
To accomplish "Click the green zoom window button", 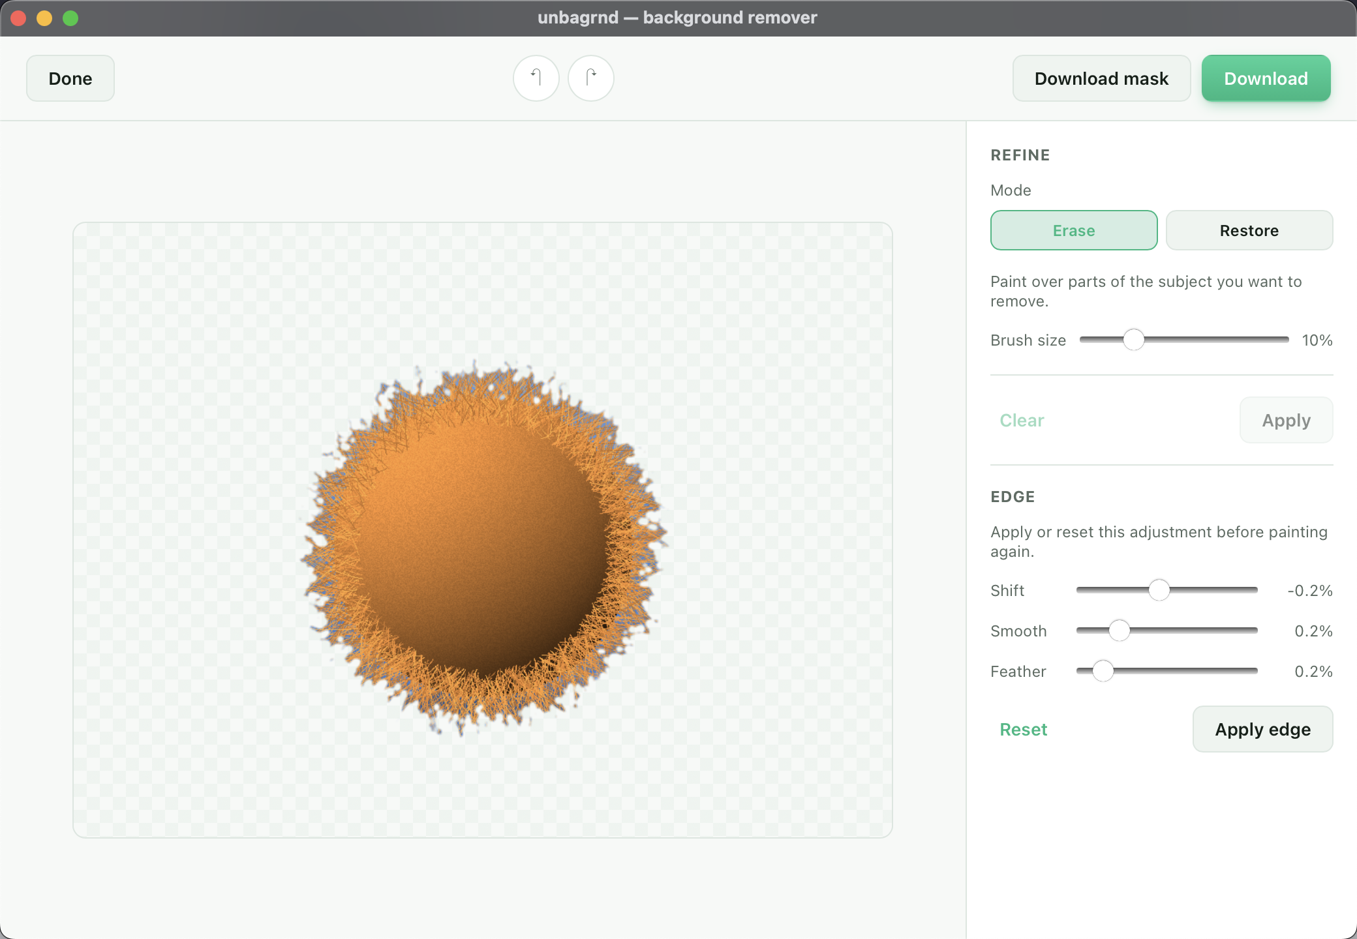I will (x=70, y=18).
